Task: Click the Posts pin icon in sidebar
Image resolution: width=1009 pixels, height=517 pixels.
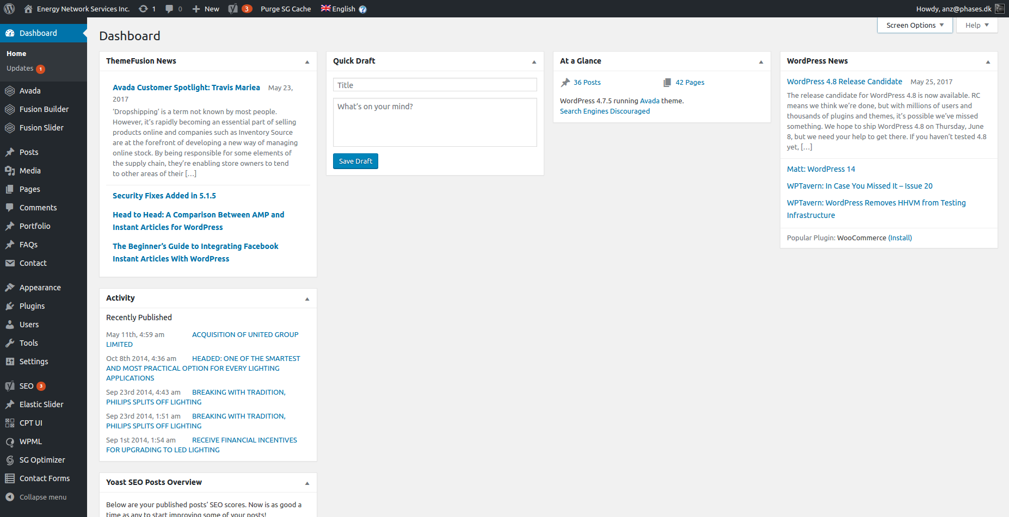Action: 10,152
